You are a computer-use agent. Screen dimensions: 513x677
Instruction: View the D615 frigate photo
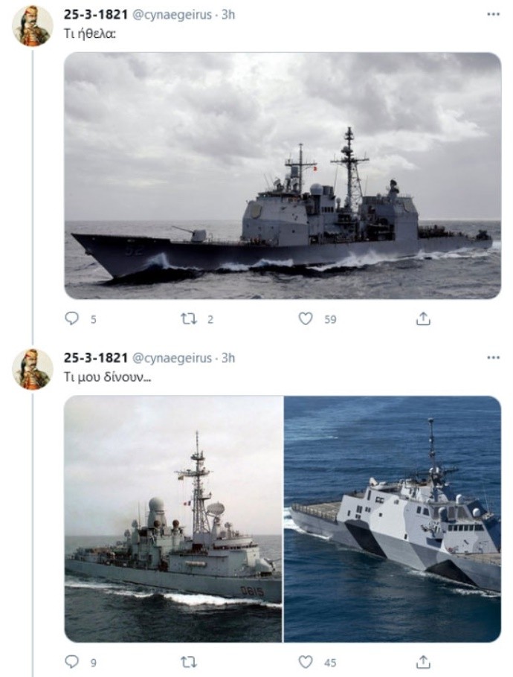pos(173,519)
